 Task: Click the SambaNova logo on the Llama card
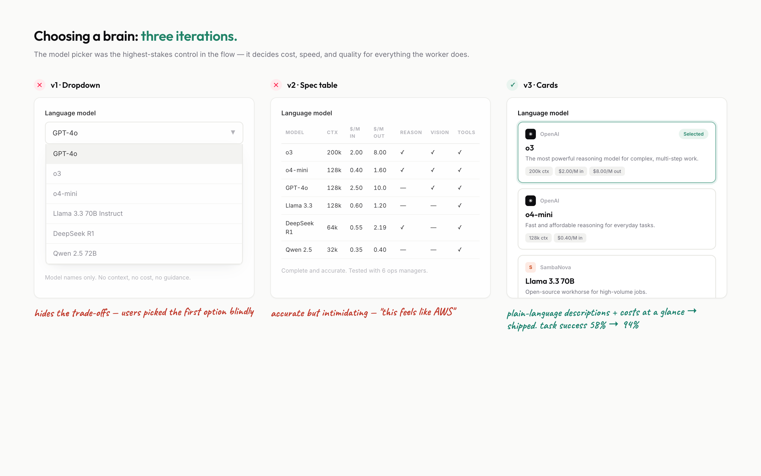531,267
